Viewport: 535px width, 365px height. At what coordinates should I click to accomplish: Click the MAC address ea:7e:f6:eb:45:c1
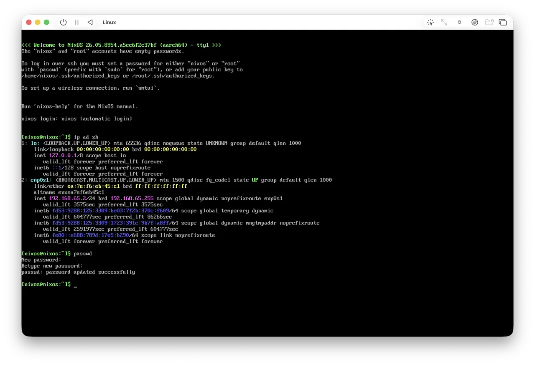pos(94,186)
